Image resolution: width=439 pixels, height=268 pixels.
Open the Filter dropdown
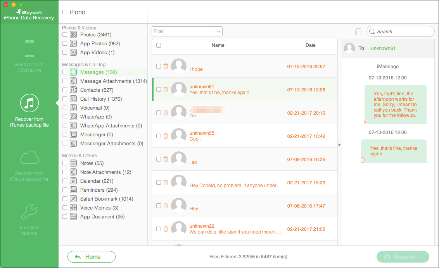[187, 31]
